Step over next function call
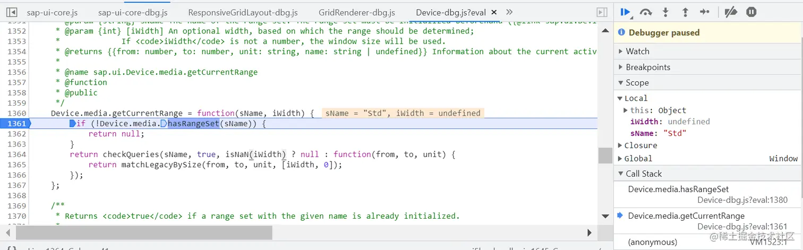Image resolution: width=803 pixels, height=250 pixels. (646, 12)
